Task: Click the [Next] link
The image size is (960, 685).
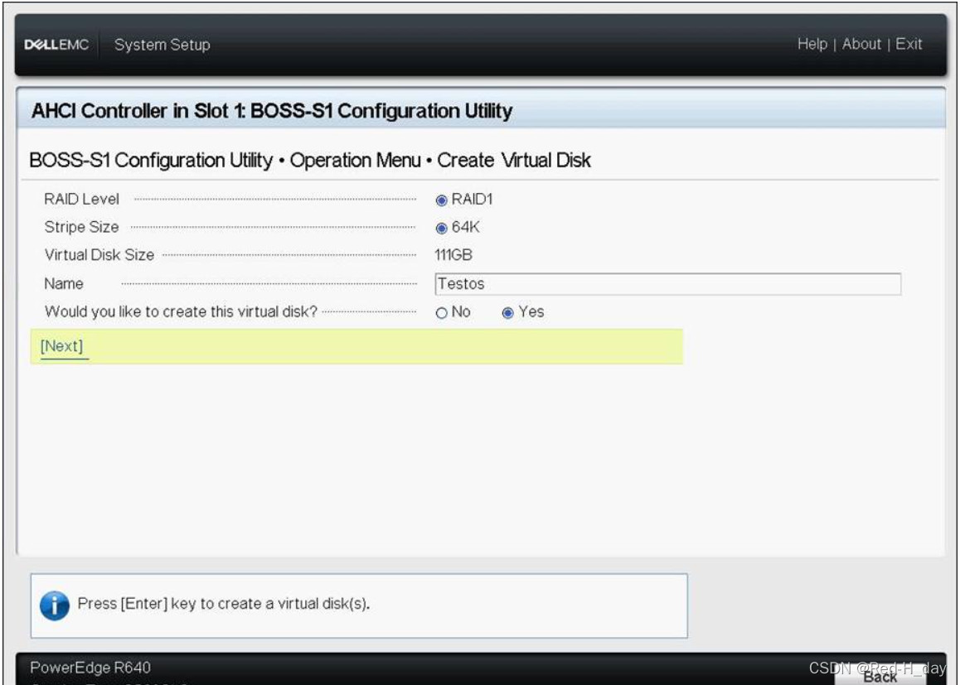Action: click(61, 346)
